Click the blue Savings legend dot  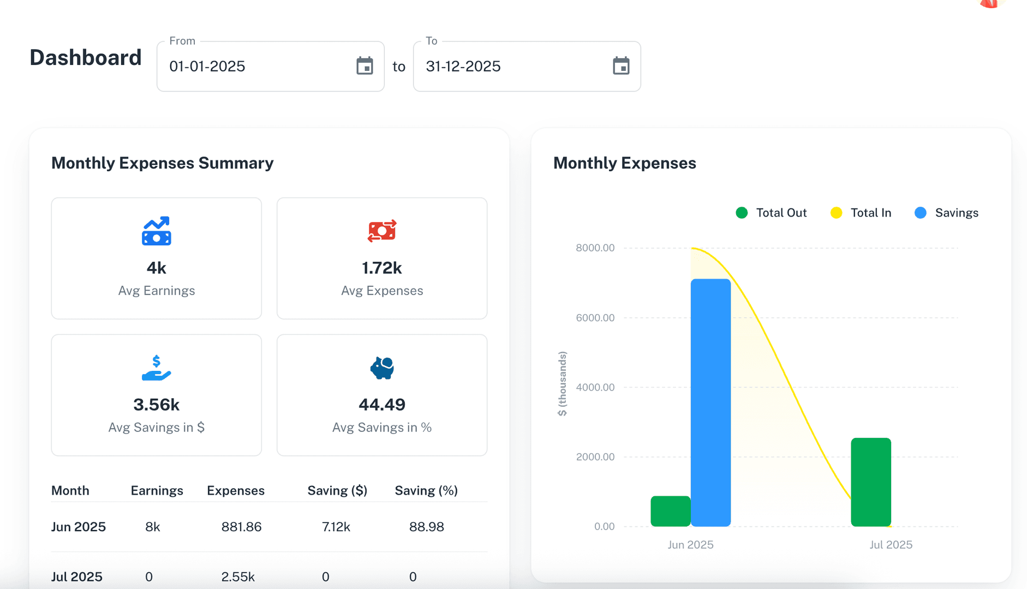(921, 213)
